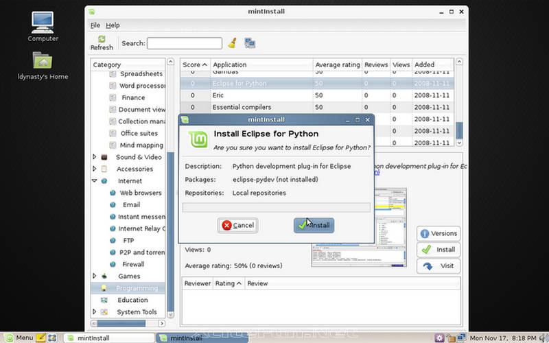The height and width of the screenshot is (343, 549).
Task: Expand the Games category
Action: point(94,276)
